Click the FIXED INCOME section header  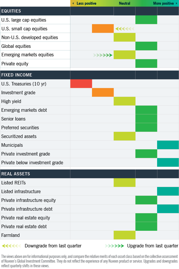point(17,75)
